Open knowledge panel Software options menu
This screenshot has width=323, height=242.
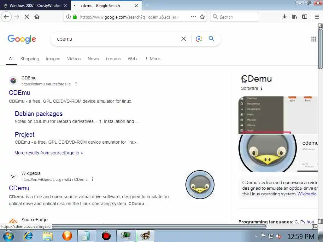point(261,88)
